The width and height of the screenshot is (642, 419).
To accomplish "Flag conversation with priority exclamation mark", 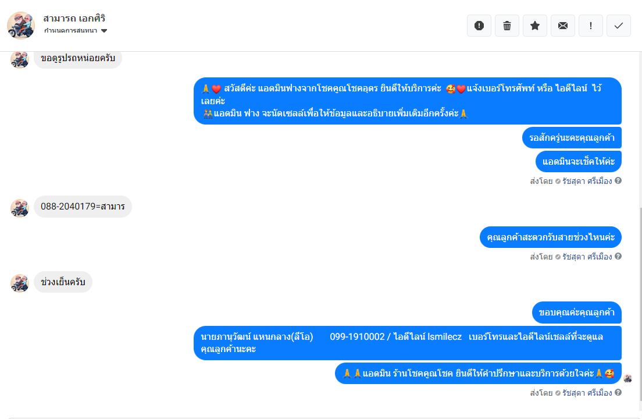I will click(x=590, y=26).
